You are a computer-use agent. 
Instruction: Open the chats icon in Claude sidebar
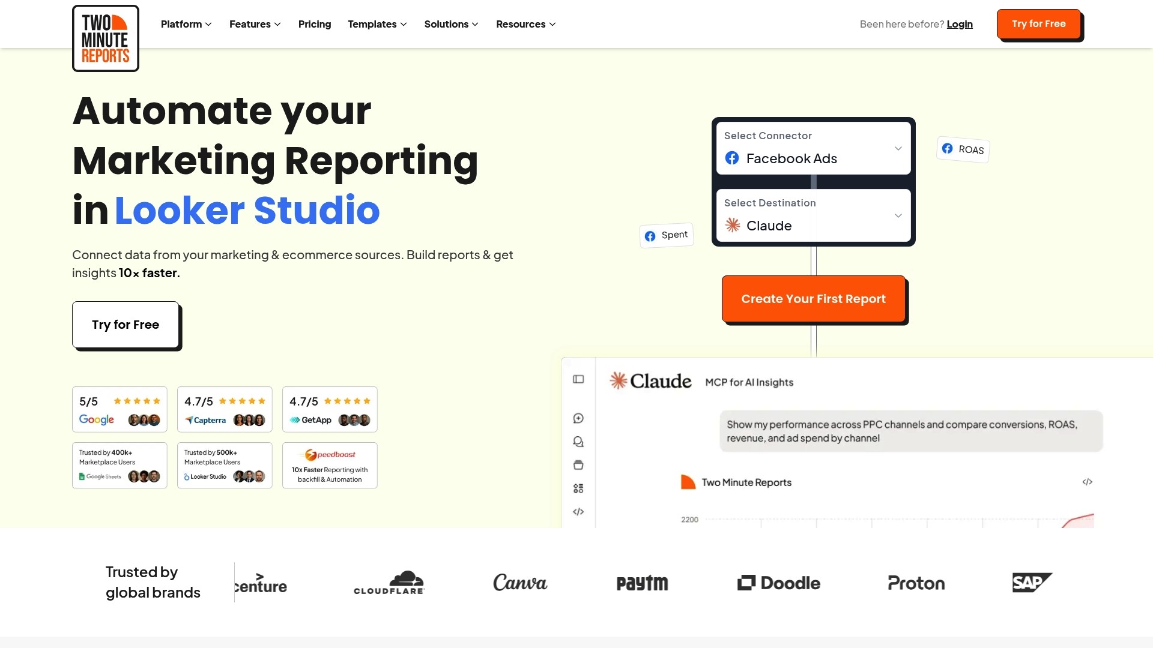click(578, 442)
